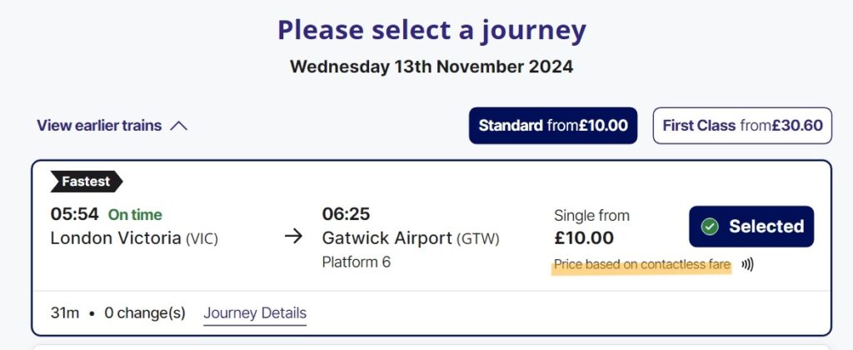Click the Platform 6 label
Screen dimensions: 853x350
pyautogui.click(x=356, y=262)
